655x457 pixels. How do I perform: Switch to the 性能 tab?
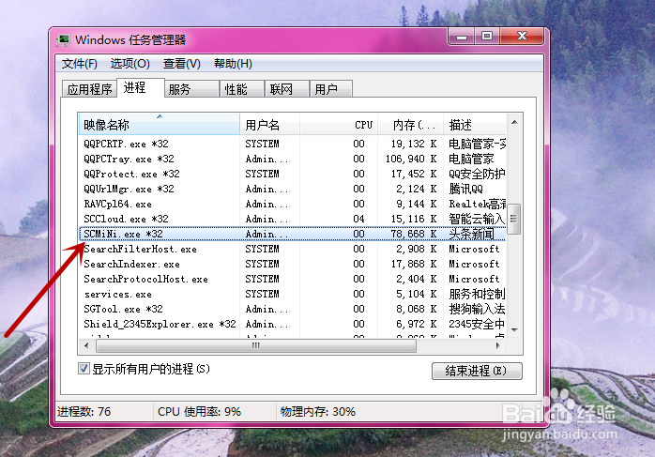(242, 89)
